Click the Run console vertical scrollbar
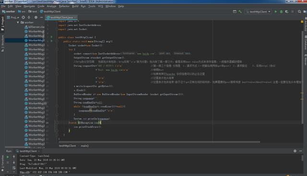Image resolution: width=307 pixels, height=176 pixels. tap(302, 158)
